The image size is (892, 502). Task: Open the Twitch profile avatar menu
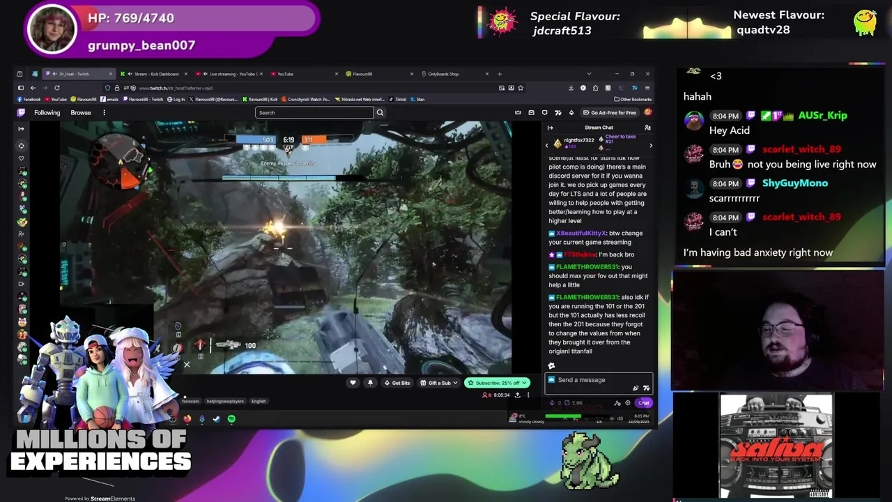[647, 112]
